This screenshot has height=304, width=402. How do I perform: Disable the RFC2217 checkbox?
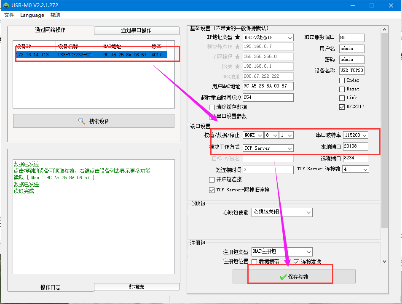342,107
